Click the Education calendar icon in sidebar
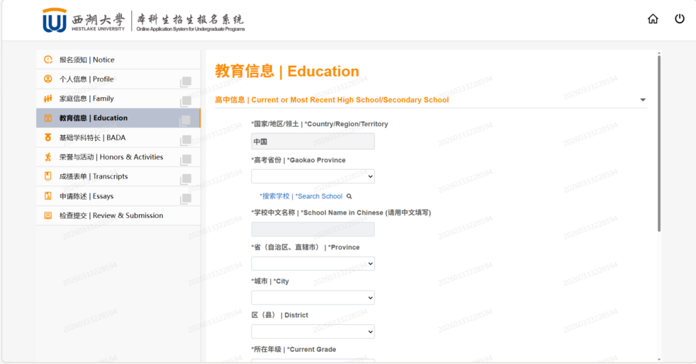696x364 pixels. [x=48, y=118]
